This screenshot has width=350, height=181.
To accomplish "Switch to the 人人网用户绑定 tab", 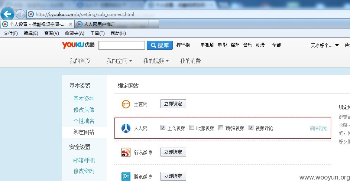I will tap(111, 24).
